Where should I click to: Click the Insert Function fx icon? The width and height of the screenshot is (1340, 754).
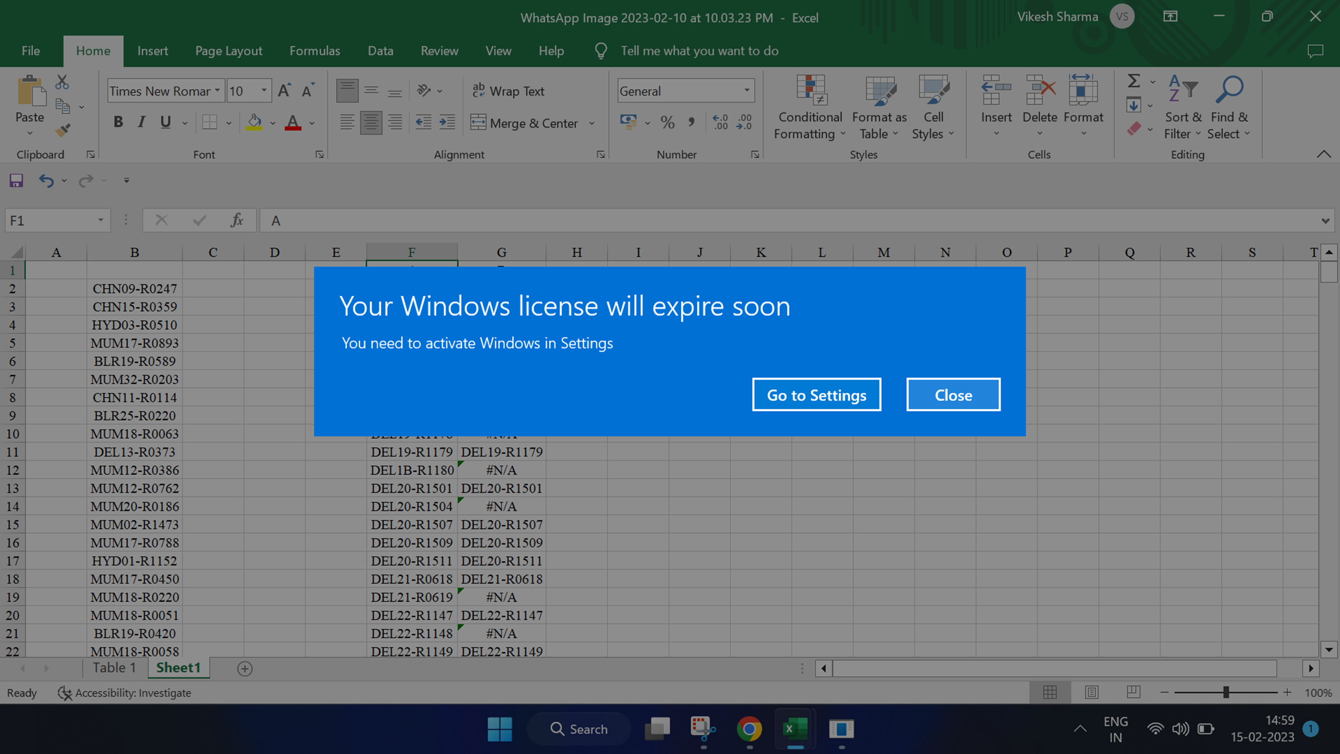[x=237, y=220]
